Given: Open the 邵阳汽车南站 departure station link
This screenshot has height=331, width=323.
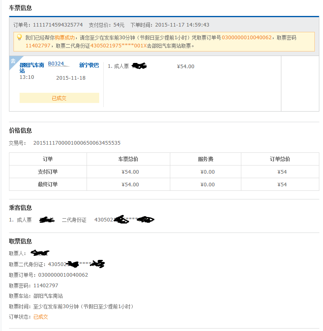Looking at the screenshot, I should 31,68.
